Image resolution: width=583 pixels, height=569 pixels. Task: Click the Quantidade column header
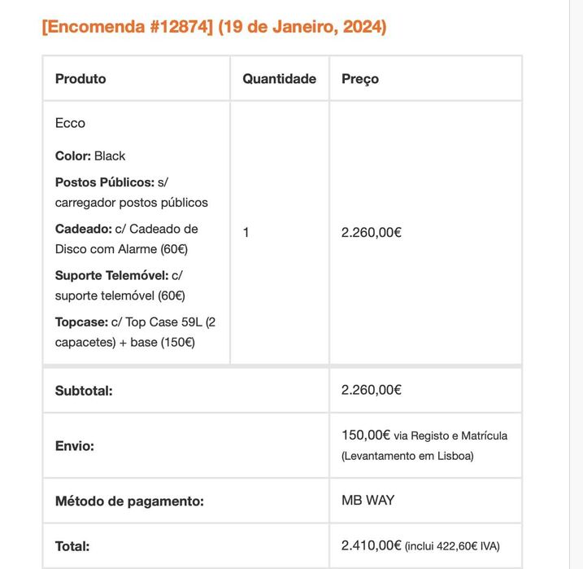[x=279, y=79]
